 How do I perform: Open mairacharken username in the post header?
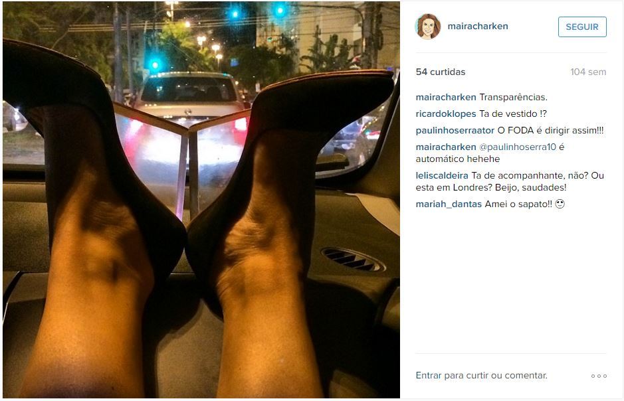(x=478, y=27)
